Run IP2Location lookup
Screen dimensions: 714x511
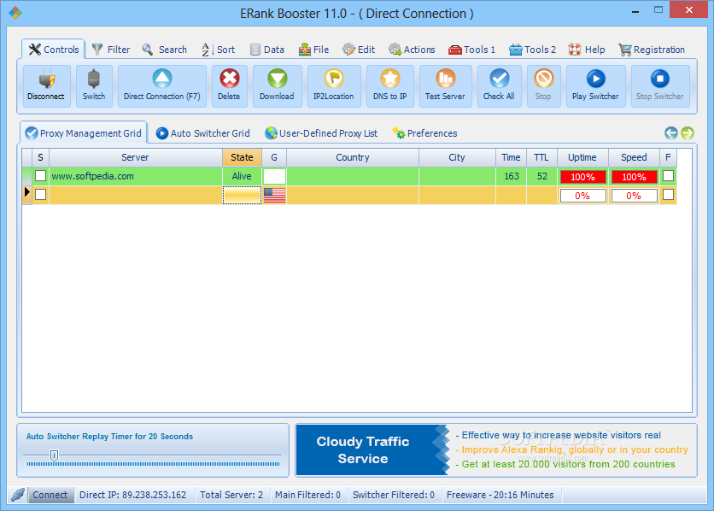point(334,86)
